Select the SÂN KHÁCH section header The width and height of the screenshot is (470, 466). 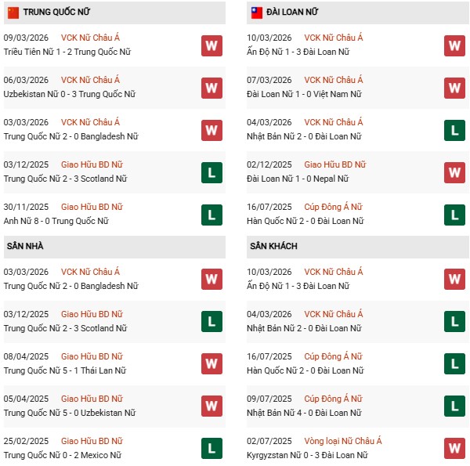(x=275, y=246)
